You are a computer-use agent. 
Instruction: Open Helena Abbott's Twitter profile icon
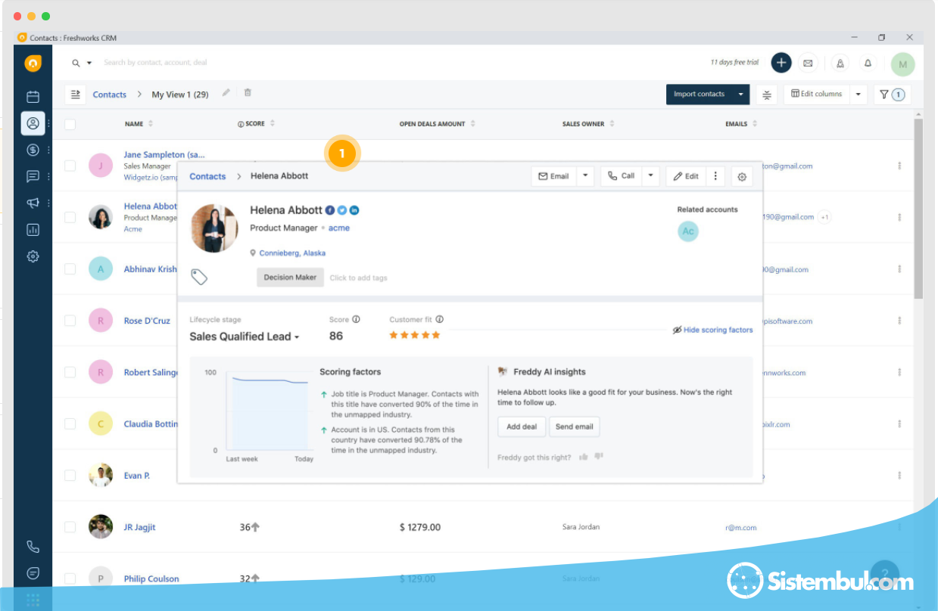pyautogui.click(x=342, y=210)
